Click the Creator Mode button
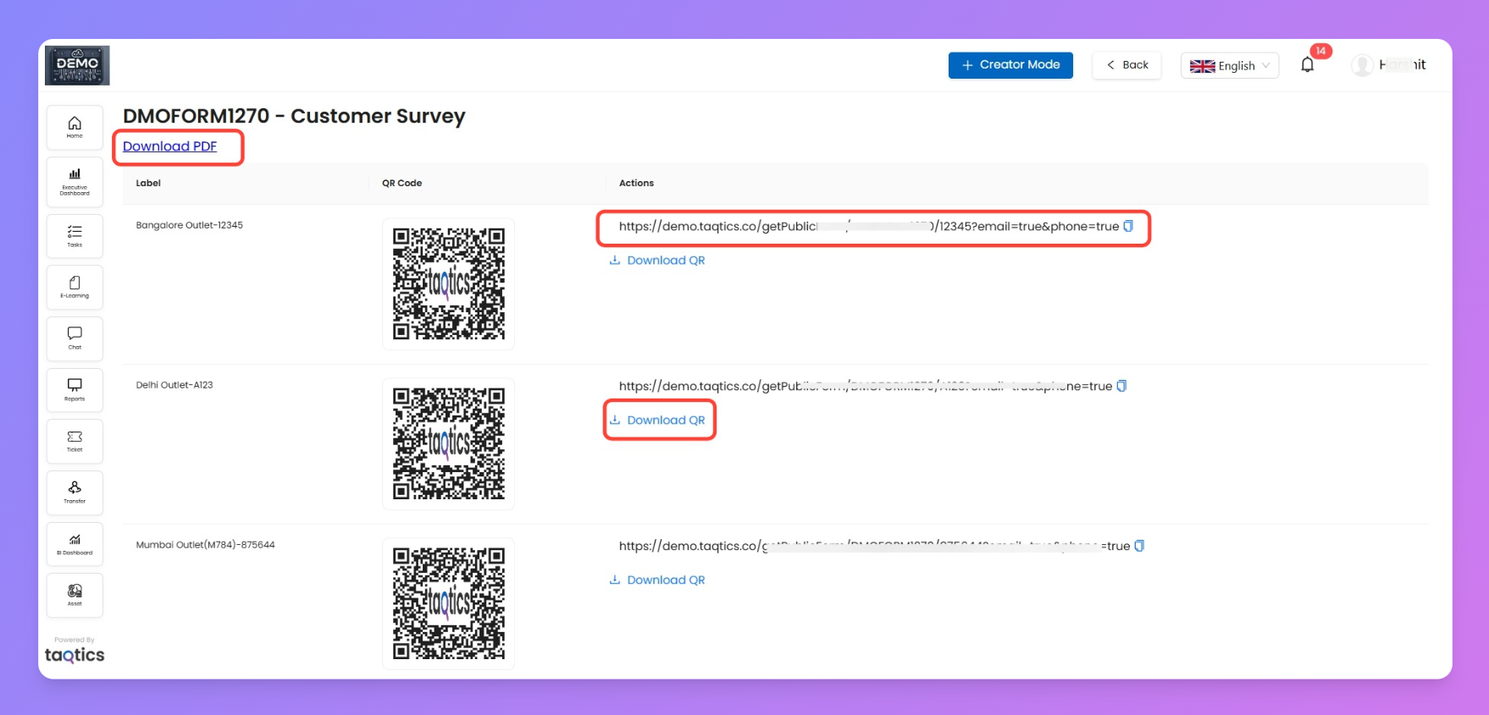This screenshot has width=1489, height=715. coord(1010,65)
